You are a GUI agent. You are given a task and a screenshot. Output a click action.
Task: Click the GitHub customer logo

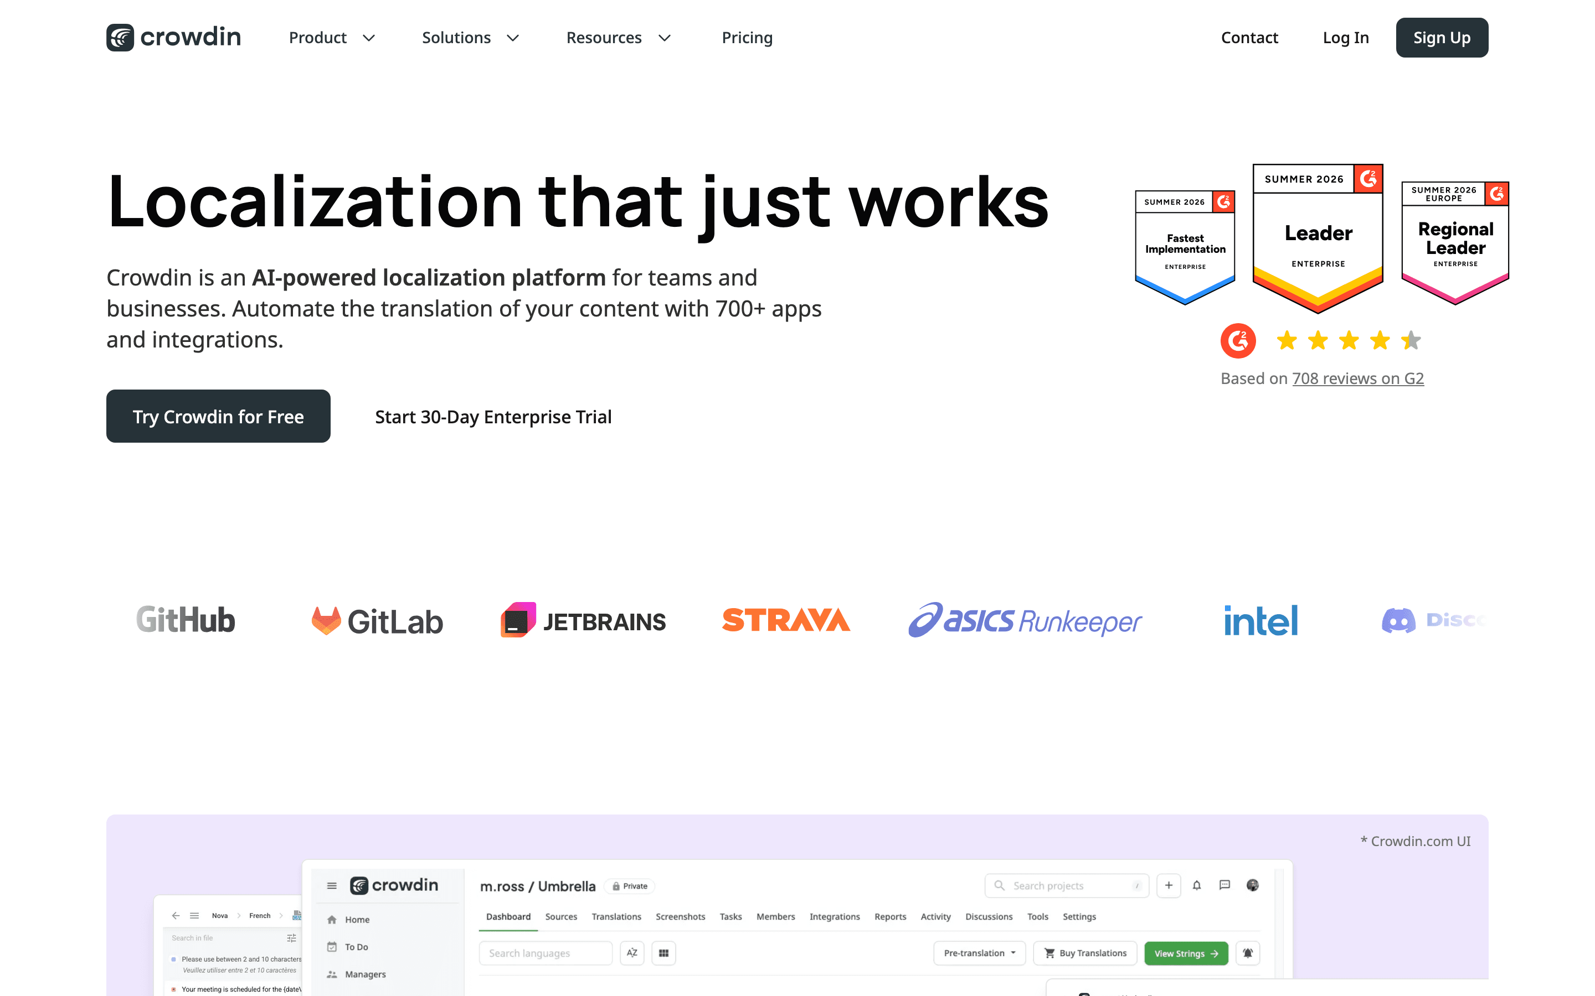tap(185, 620)
